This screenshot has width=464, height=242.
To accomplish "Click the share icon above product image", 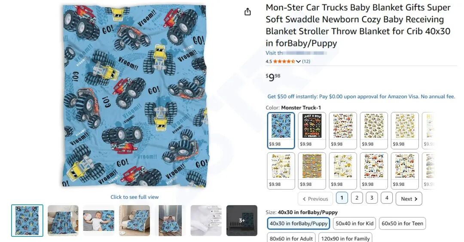I will click(247, 12).
